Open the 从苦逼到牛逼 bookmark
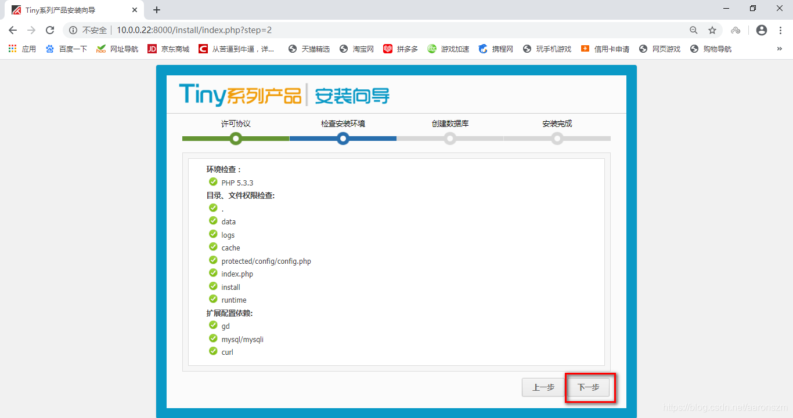 pos(237,49)
